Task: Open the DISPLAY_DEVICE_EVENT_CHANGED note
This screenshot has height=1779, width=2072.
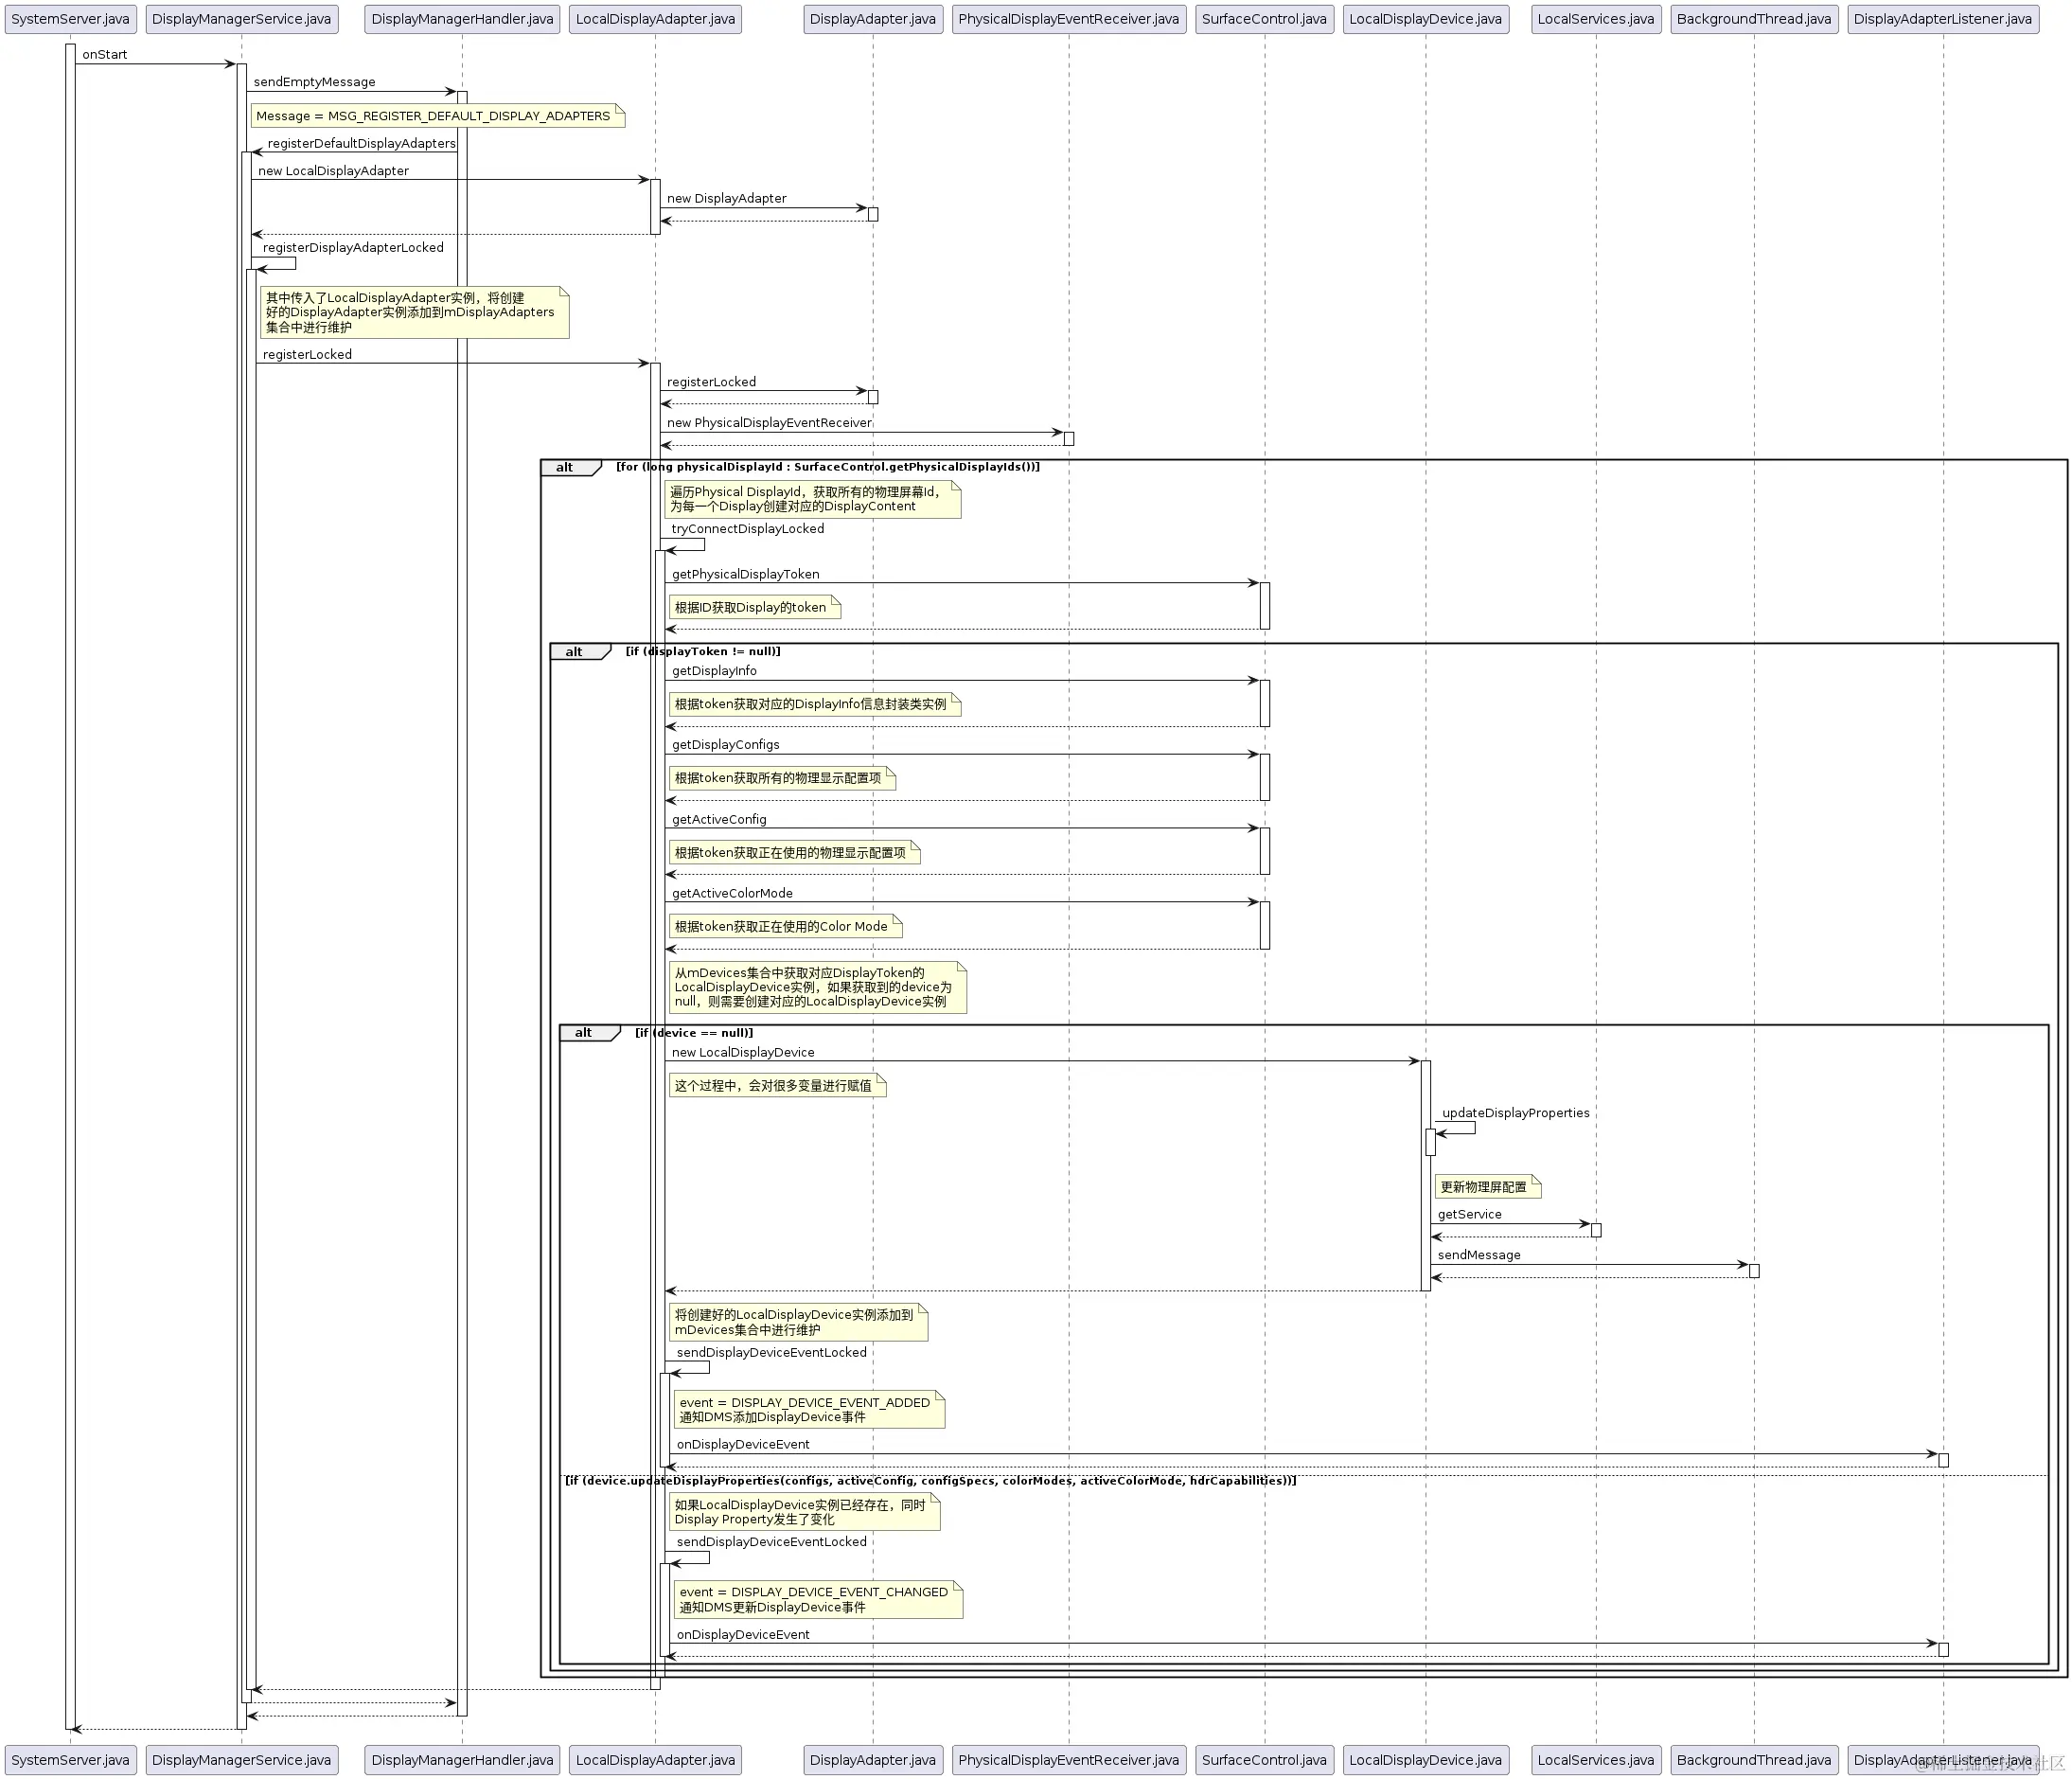Action: pyautogui.click(x=819, y=1600)
